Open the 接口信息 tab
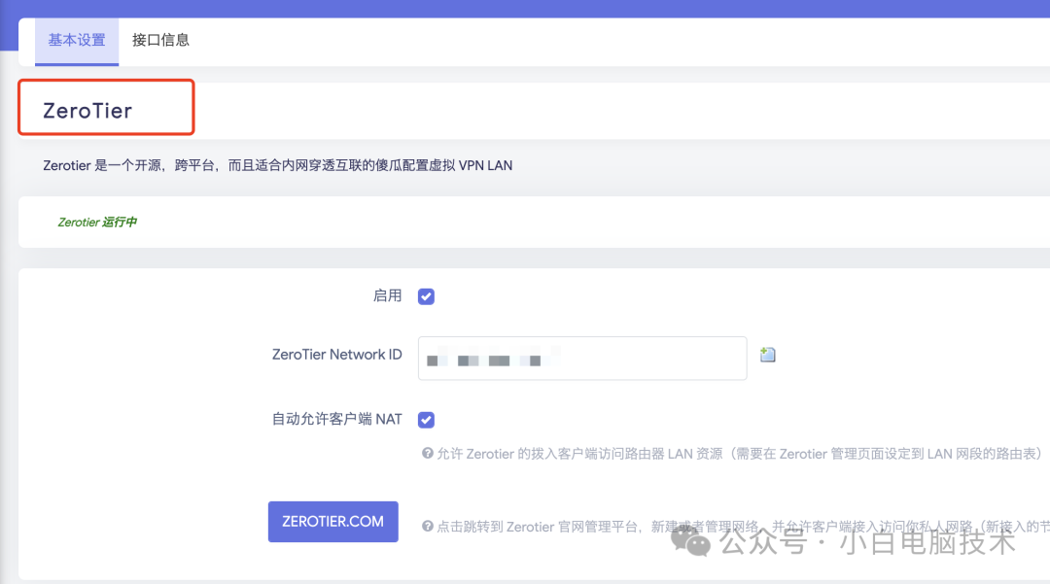1050x584 pixels. pos(160,40)
